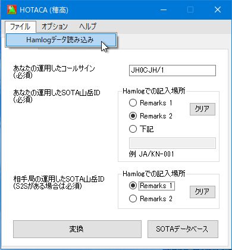Click クリア in your SOTA summit ID group
This screenshot has height=250, width=232.
coord(202,109)
